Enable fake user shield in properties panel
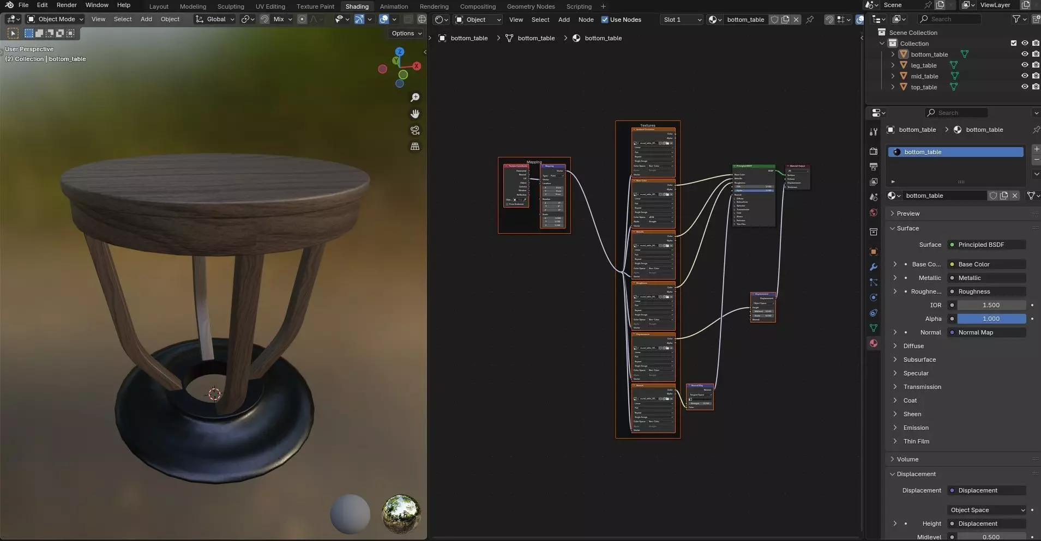The width and height of the screenshot is (1041, 541). [993, 196]
